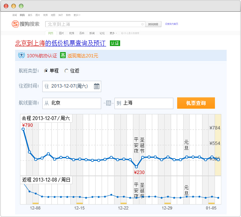Click the green 惠 discount icon
The width and height of the screenshot is (241, 217).
pyautogui.click(x=63, y=55)
